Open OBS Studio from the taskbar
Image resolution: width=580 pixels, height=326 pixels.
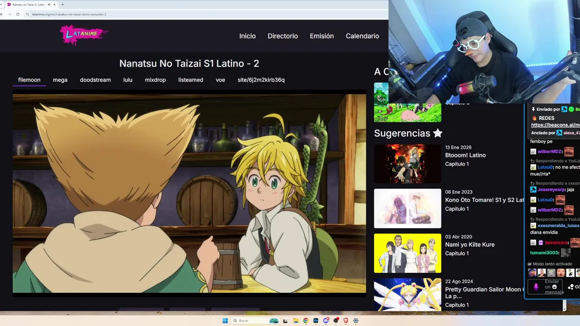coord(336,321)
